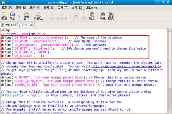Click on 'utf8' DB_CHARSET value
Screen dimensions: 172x114
coord(42,52)
